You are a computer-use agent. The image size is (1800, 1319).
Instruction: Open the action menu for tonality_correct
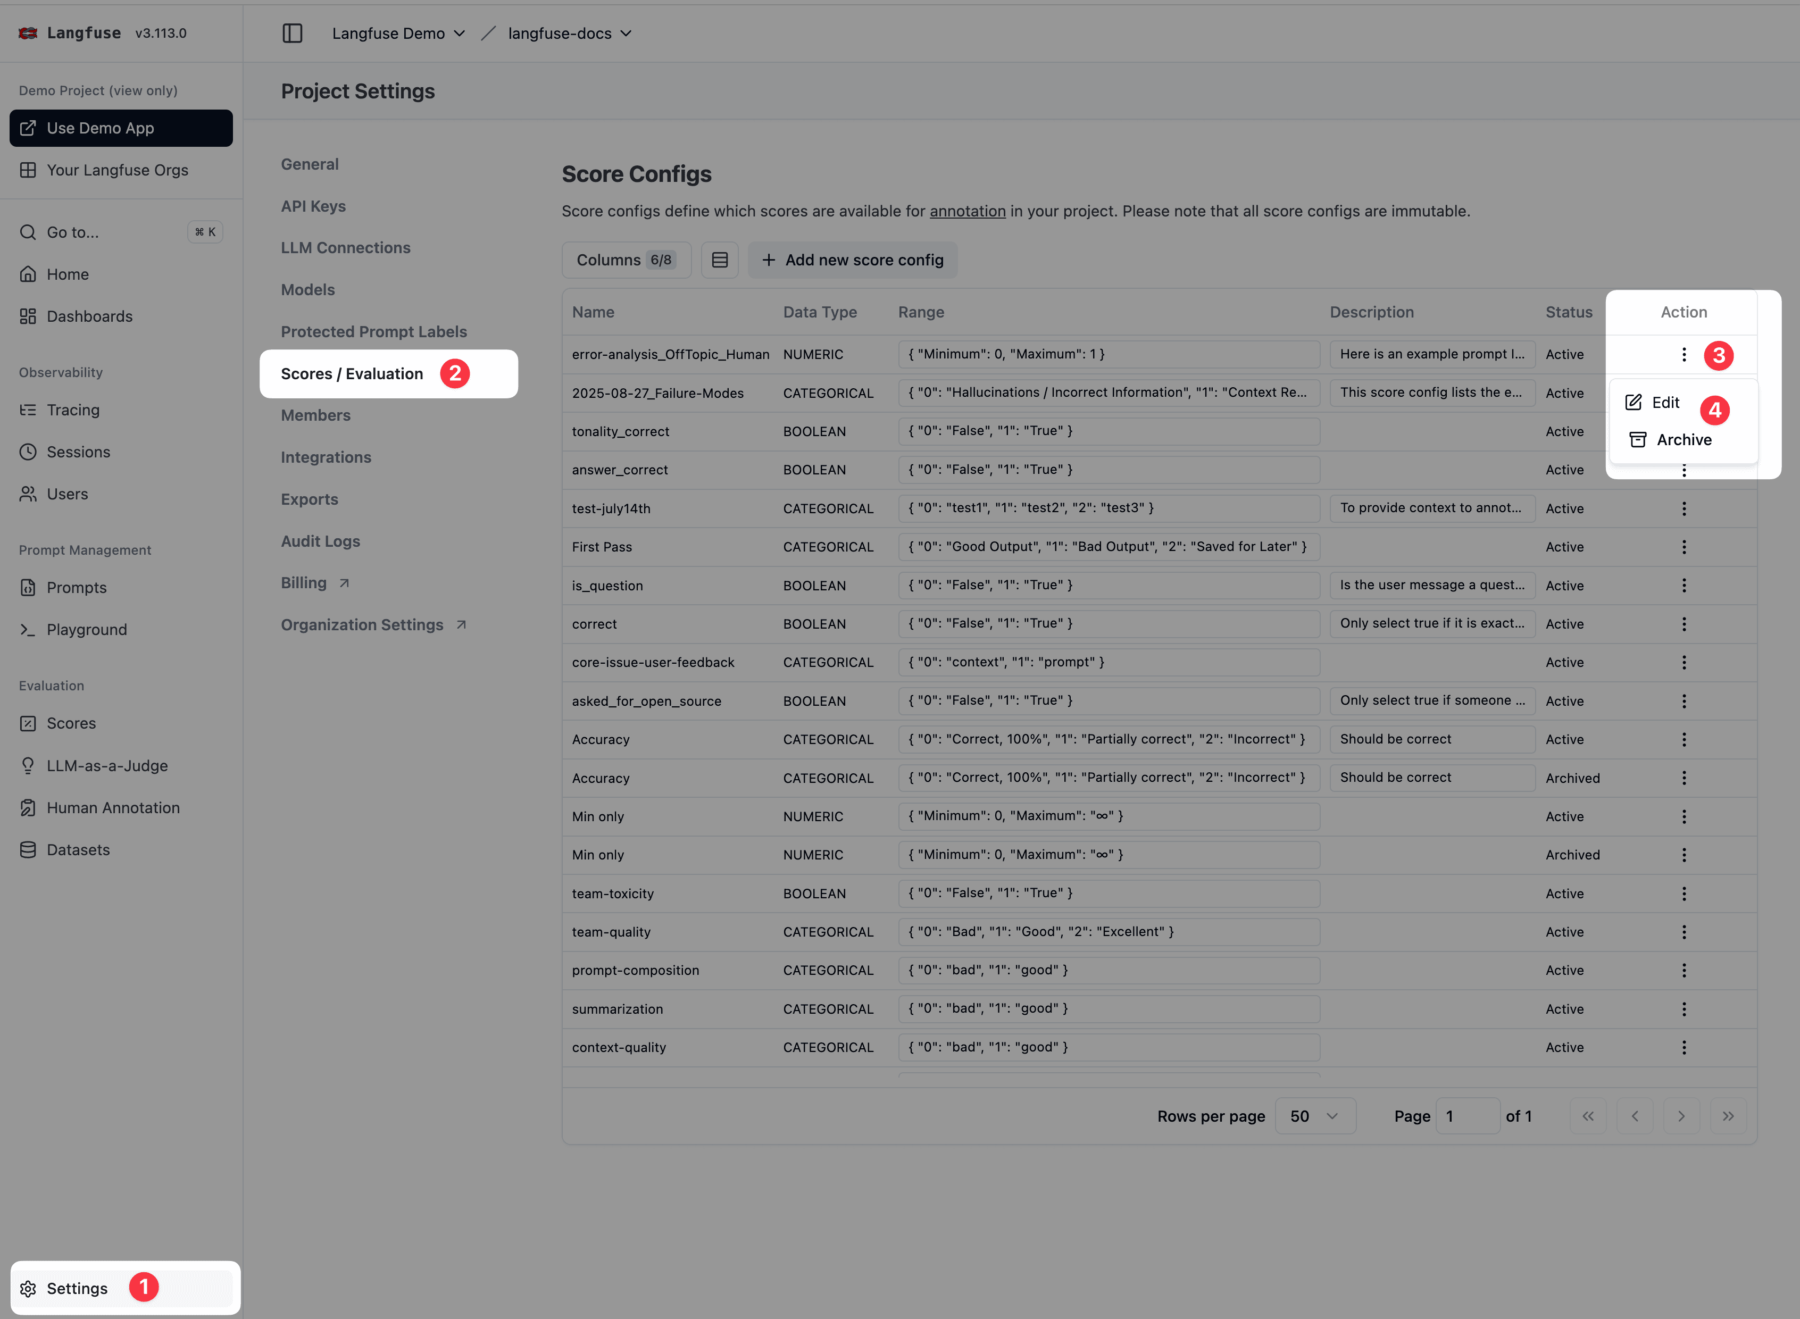1684,431
